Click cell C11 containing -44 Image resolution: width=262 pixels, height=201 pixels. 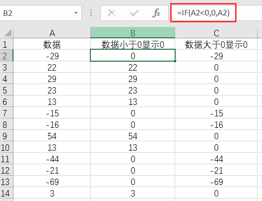click(x=216, y=158)
